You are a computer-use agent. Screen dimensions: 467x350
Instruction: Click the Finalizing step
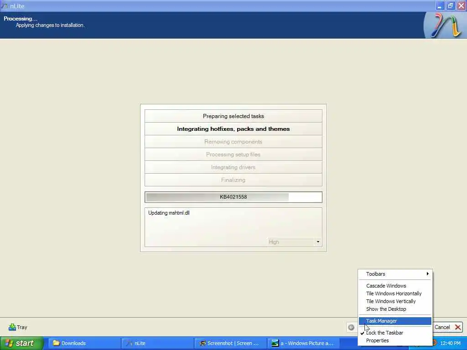(x=233, y=180)
